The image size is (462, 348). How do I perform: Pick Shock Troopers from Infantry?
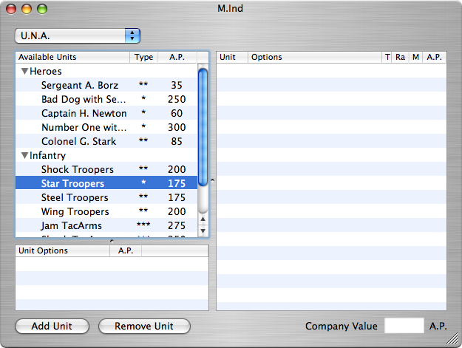coord(77,170)
